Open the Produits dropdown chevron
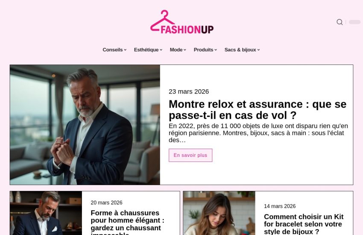The image size is (363, 235). point(216,50)
